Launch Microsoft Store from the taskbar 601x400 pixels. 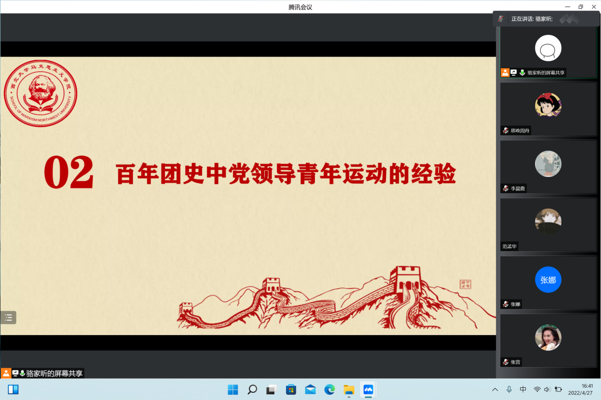(x=291, y=390)
